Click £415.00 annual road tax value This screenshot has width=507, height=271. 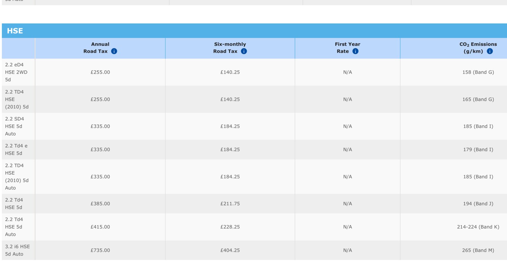click(x=100, y=227)
